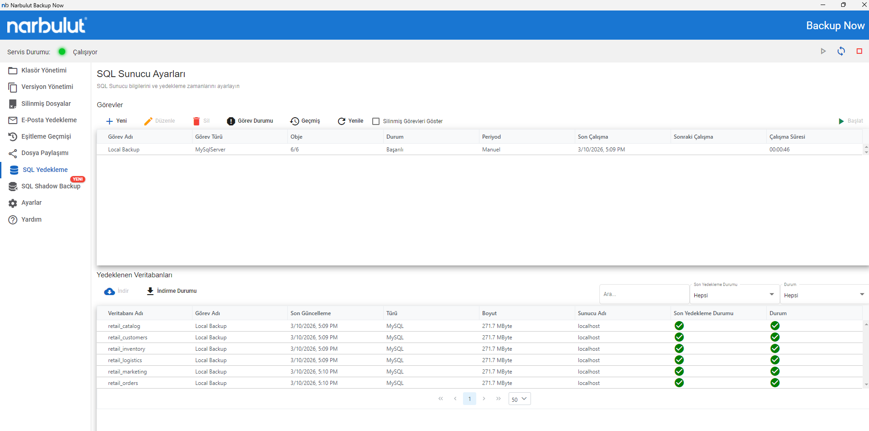Open Görev Durumu task status
The width and height of the screenshot is (869, 431).
pos(250,121)
